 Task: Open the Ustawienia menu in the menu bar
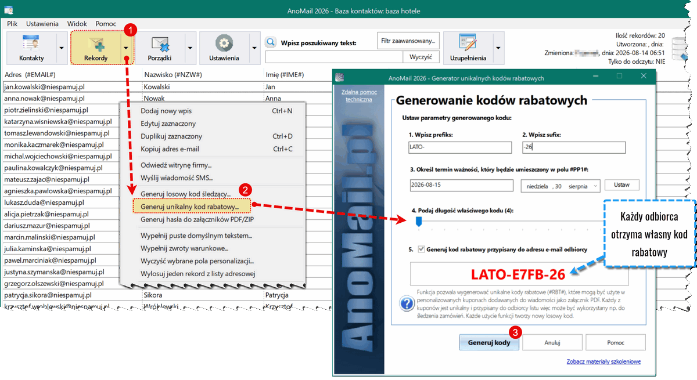click(42, 24)
